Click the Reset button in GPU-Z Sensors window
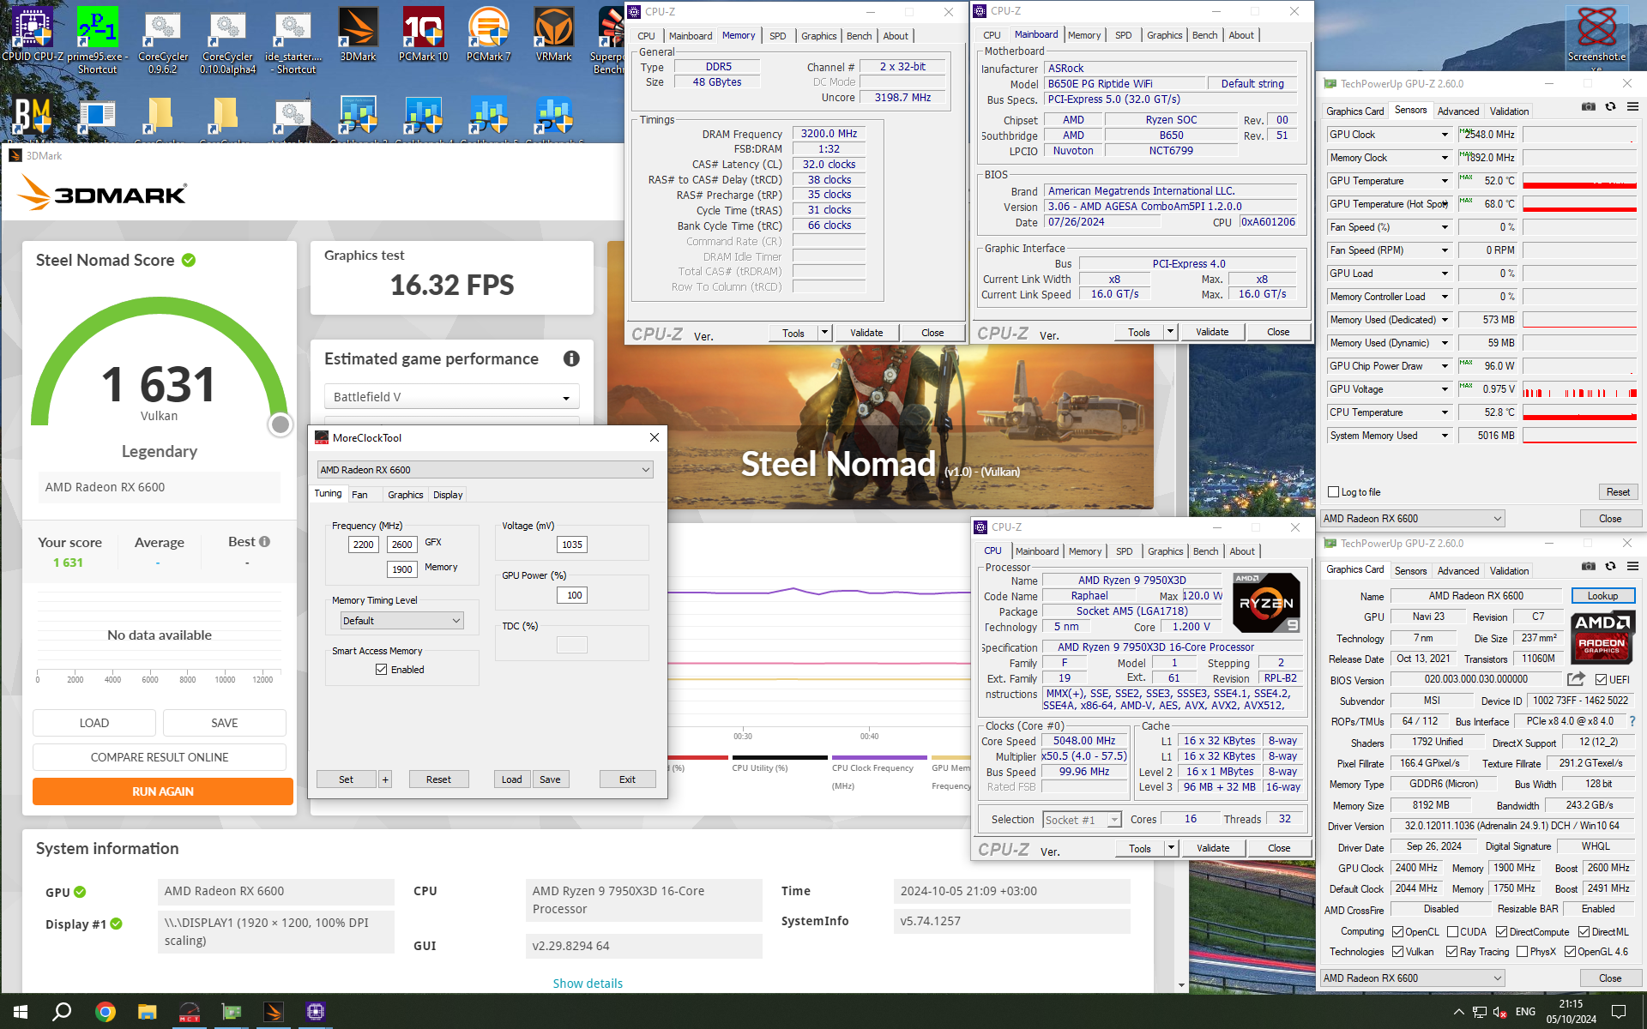This screenshot has height=1029, width=1647. pyautogui.click(x=1618, y=492)
